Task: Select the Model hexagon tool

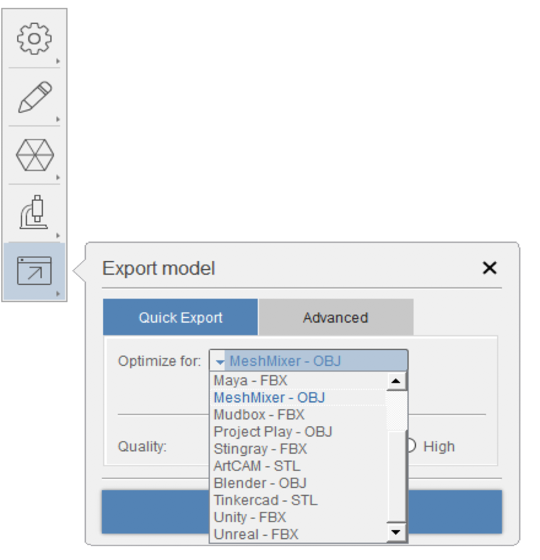Action: pyautogui.click(x=35, y=155)
